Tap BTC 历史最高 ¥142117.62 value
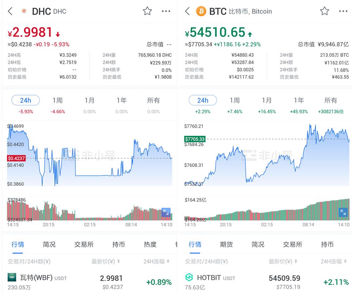352x293 pixels. click(x=241, y=77)
